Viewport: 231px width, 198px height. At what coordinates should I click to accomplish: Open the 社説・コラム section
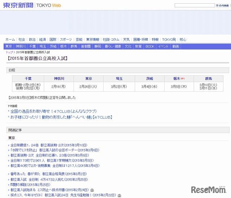111,39
